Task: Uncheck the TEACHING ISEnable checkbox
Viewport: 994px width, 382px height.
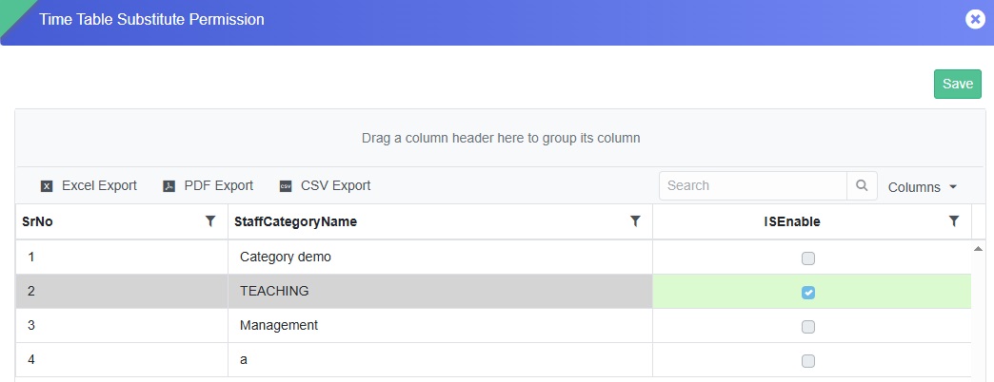Action: pos(808,293)
